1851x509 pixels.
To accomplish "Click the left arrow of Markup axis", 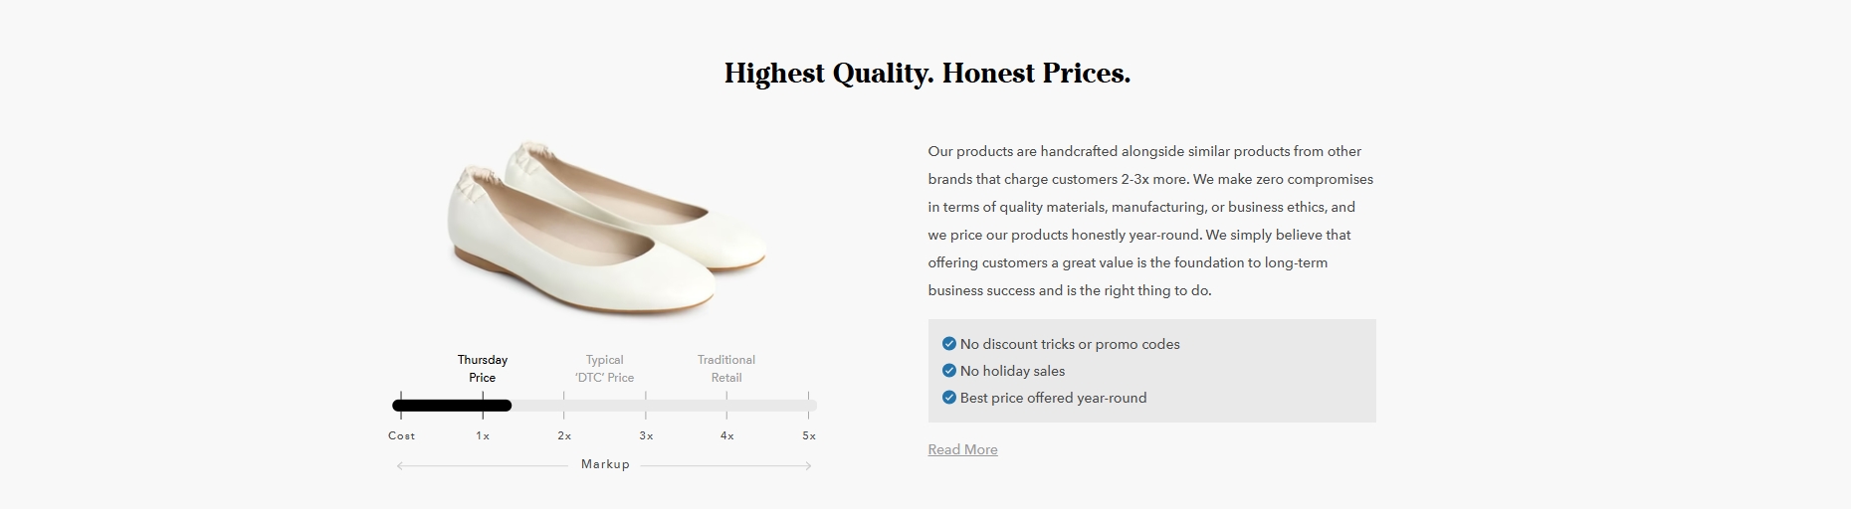I will [x=400, y=465].
